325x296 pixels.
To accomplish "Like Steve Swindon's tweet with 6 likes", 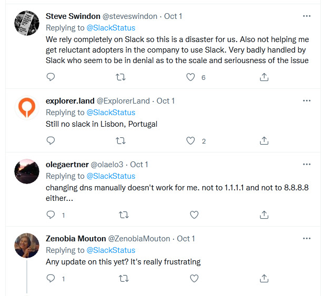I will 191,77.
